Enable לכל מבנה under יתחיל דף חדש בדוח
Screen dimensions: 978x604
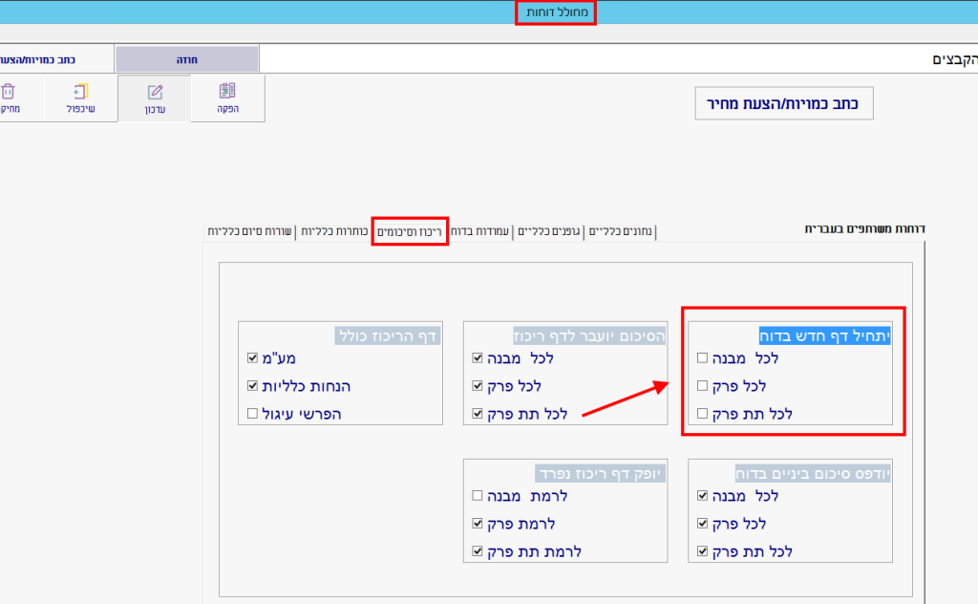703,358
